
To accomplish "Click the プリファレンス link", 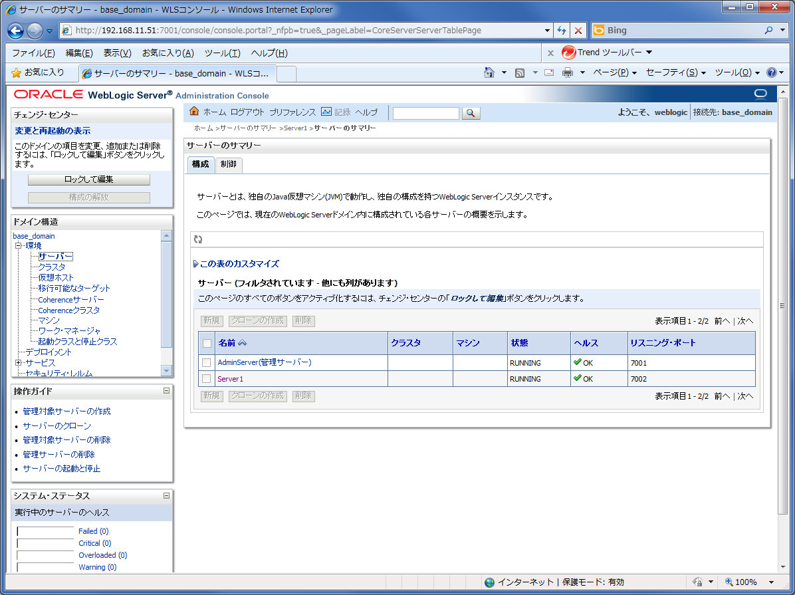I will [x=292, y=112].
